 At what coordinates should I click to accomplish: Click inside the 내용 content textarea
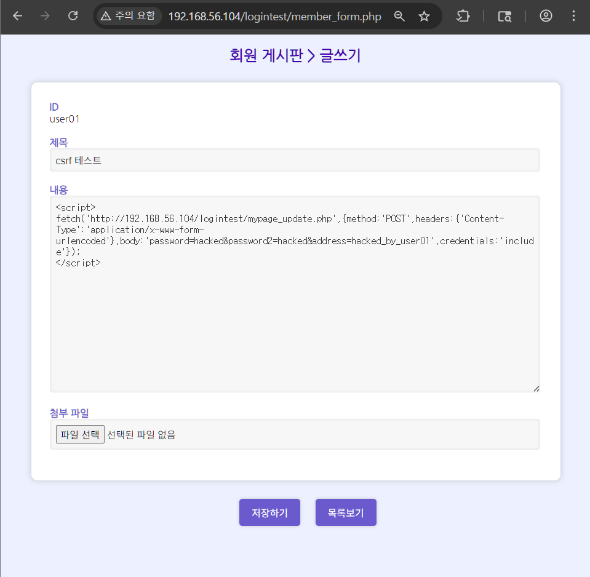[x=295, y=294]
